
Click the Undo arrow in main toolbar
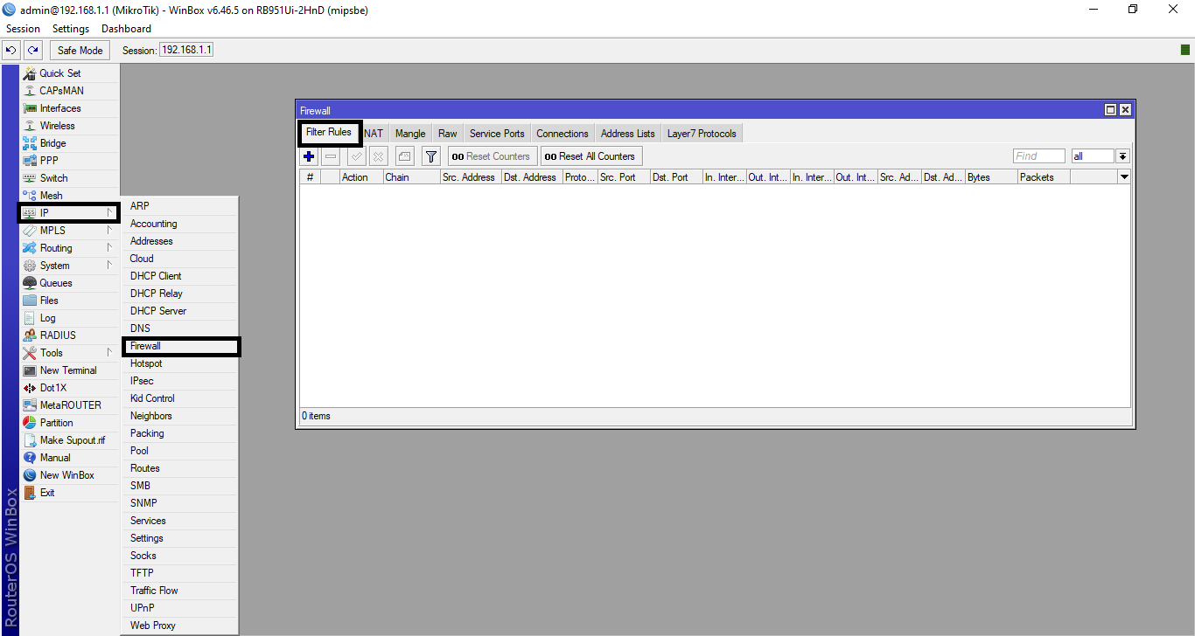pos(11,51)
